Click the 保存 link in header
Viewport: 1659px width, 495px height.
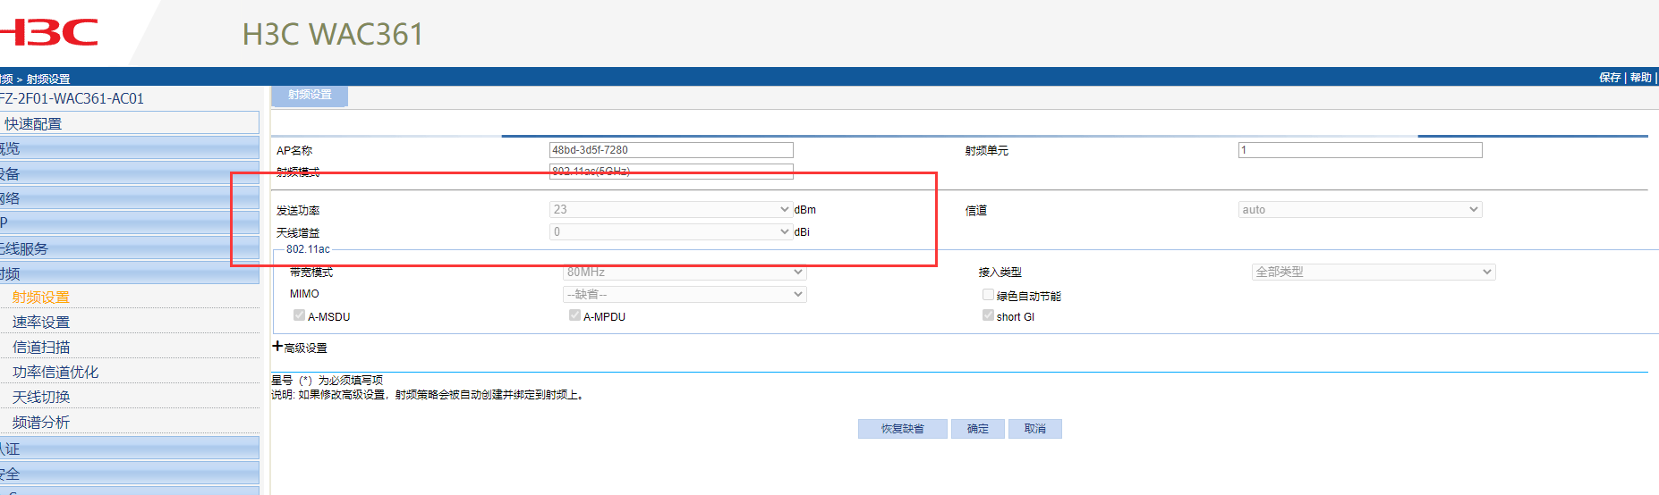1610,78
